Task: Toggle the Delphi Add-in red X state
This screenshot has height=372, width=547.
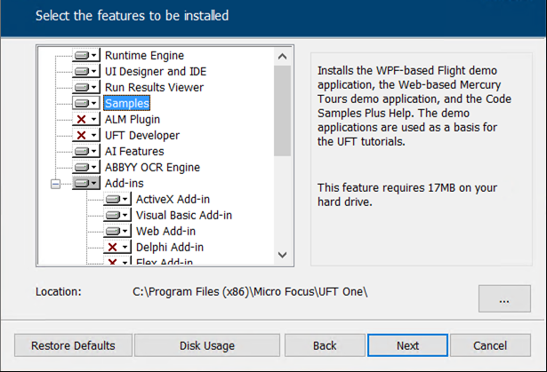Action: click(113, 248)
